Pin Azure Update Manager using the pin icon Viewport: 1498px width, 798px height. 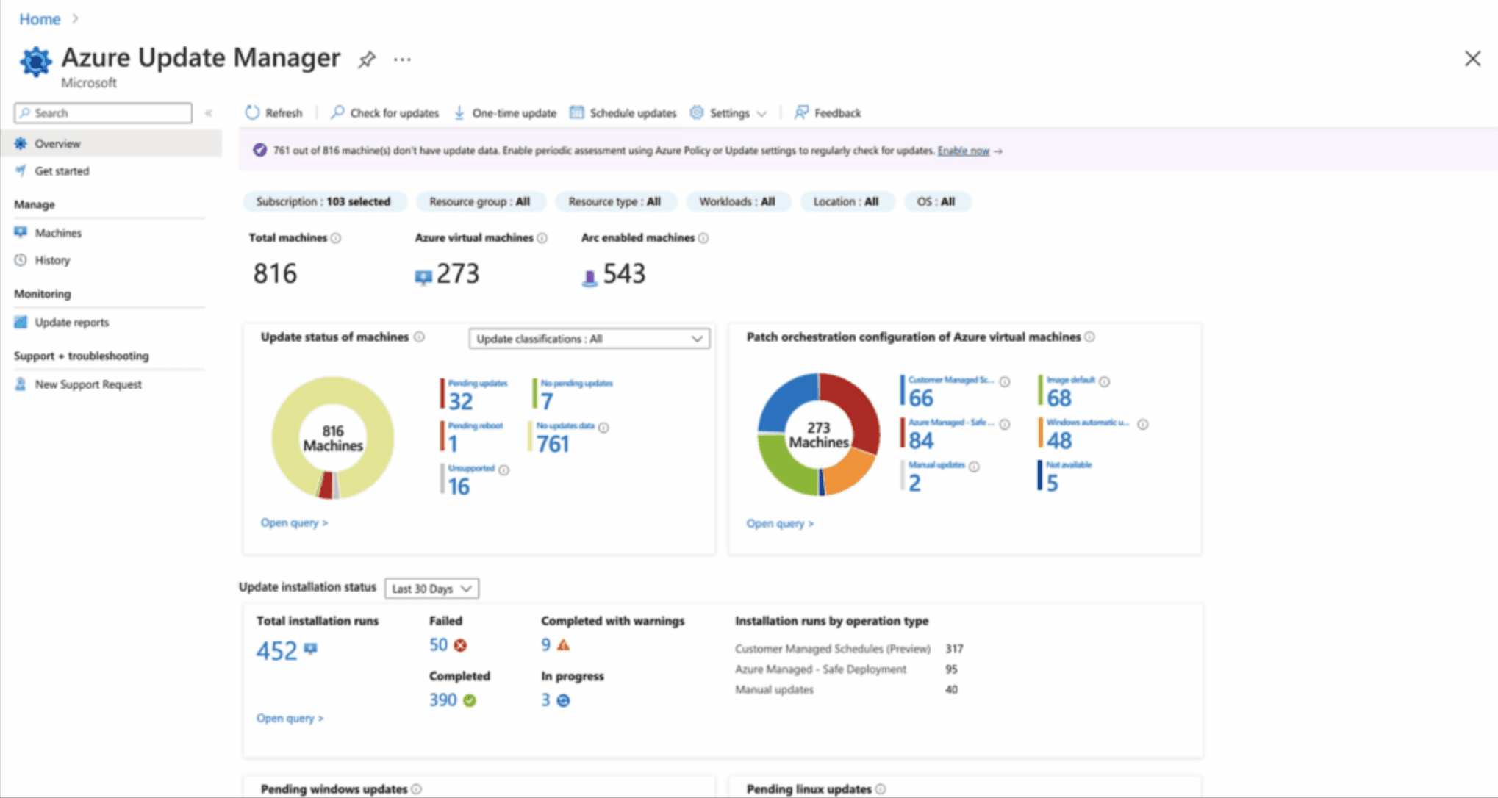tap(367, 60)
